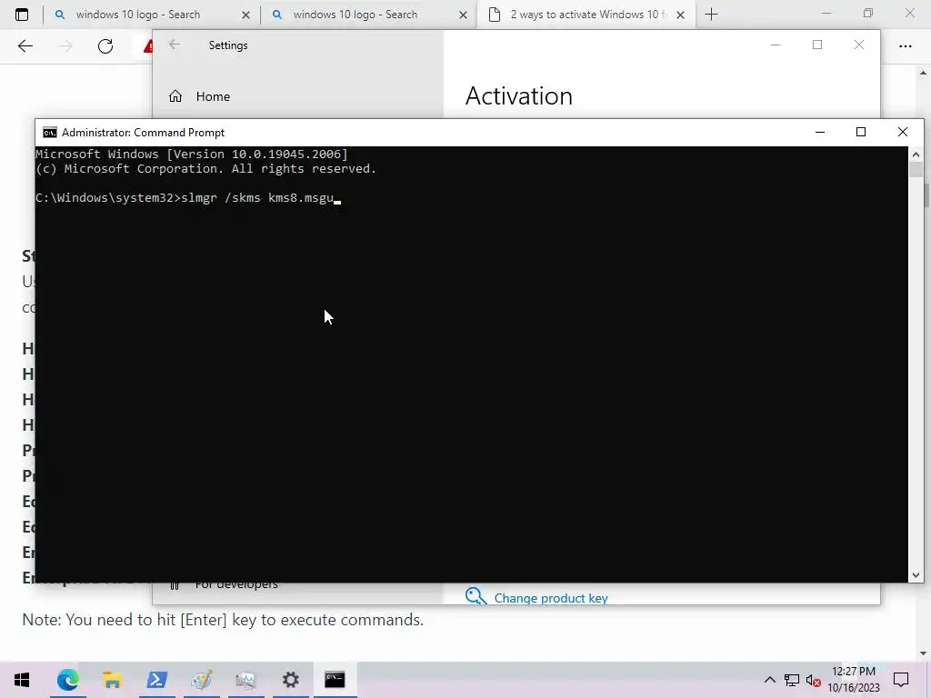This screenshot has width=931, height=698.
Task: Show hidden system tray icons
Action: coord(769,680)
